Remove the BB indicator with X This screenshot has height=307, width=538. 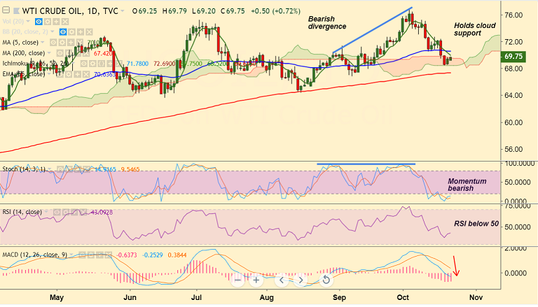[x=89, y=32]
